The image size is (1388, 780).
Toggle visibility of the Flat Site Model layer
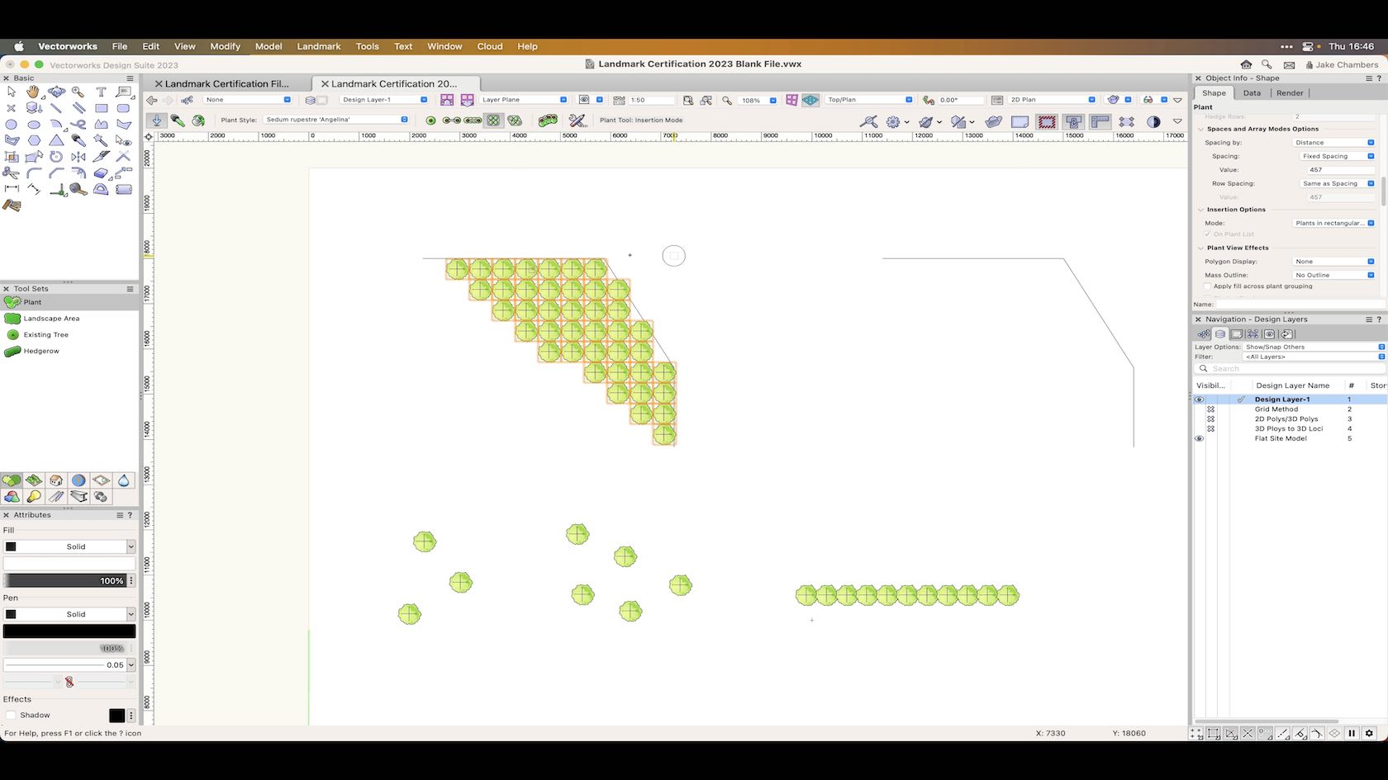click(x=1200, y=438)
